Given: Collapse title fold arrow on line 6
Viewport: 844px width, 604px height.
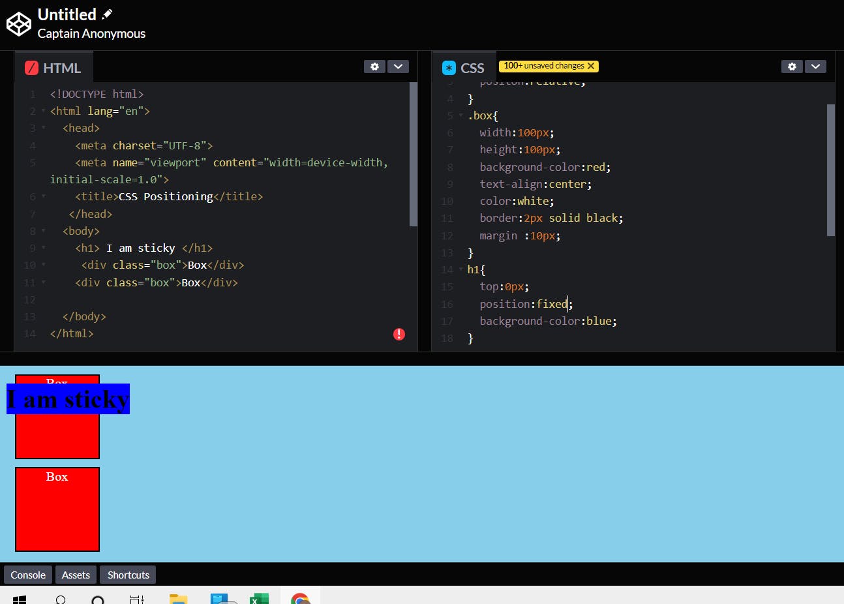Looking at the screenshot, I should pos(44,196).
